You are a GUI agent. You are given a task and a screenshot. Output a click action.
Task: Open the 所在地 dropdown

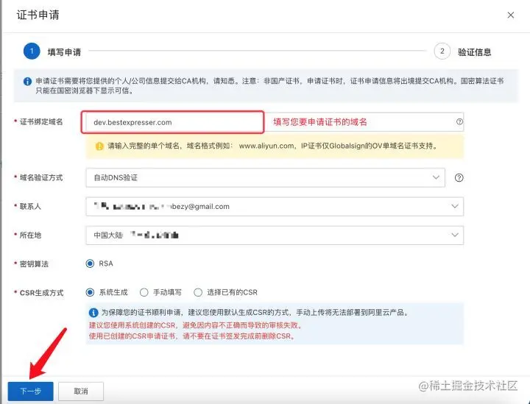[x=275, y=235]
